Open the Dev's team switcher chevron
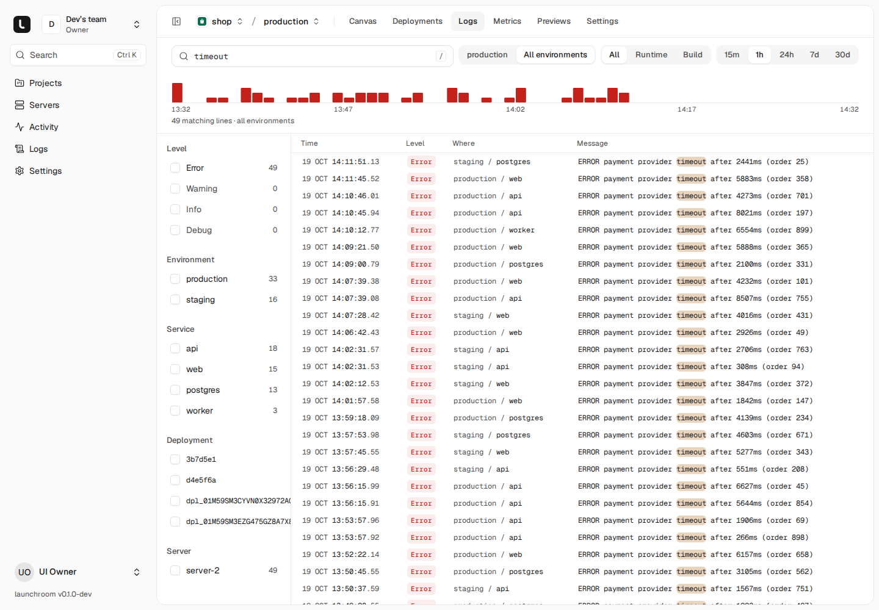 (137, 24)
